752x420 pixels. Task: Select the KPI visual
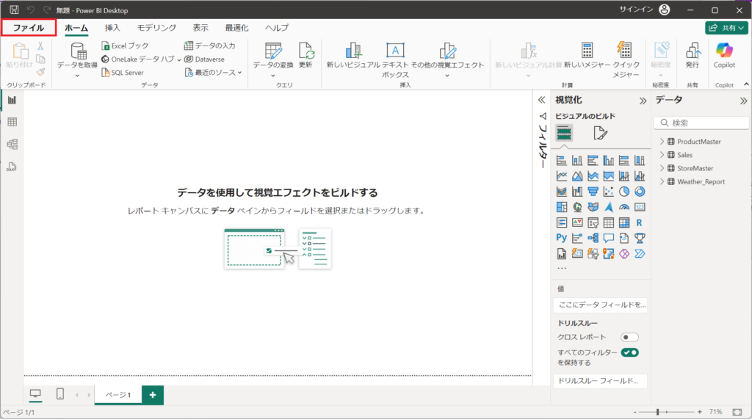577,223
